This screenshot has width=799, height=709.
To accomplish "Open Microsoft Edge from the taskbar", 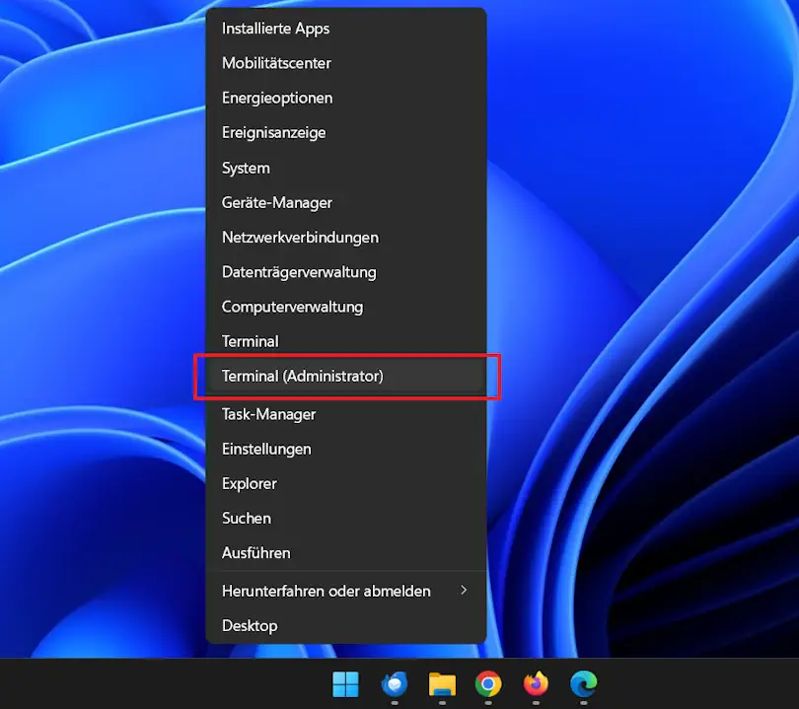I will click(x=583, y=685).
